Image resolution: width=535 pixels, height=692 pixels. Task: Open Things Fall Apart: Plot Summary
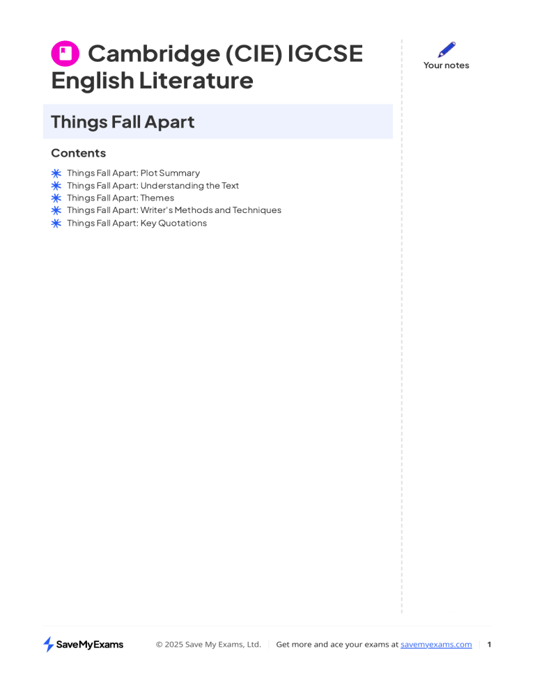pos(134,173)
